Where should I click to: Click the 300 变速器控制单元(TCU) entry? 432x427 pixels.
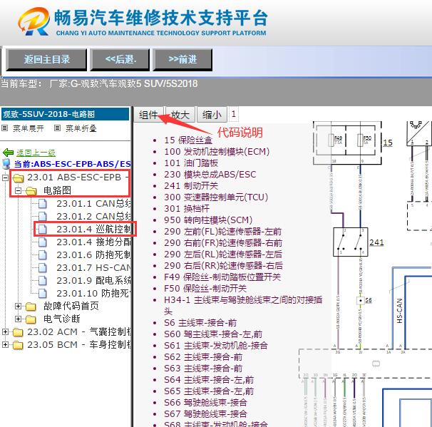click(x=216, y=197)
